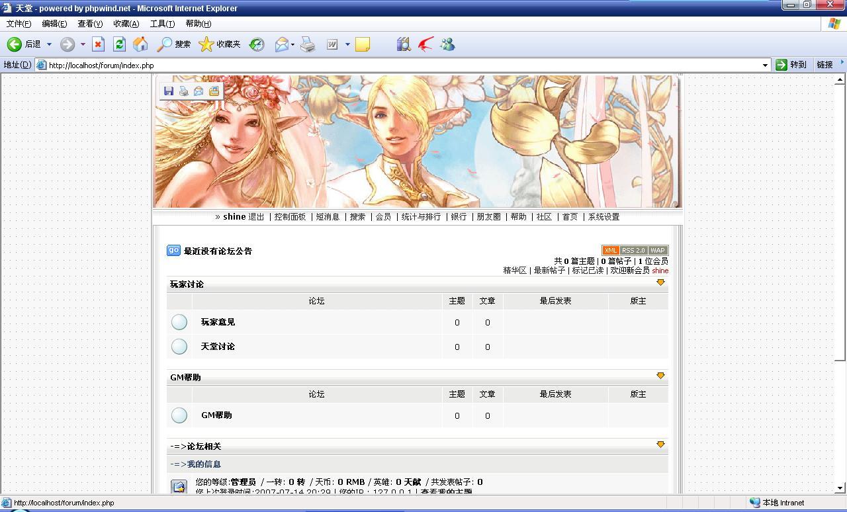Open the 查看 menu
Viewport: 847px width, 512px height.
pyautogui.click(x=90, y=24)
